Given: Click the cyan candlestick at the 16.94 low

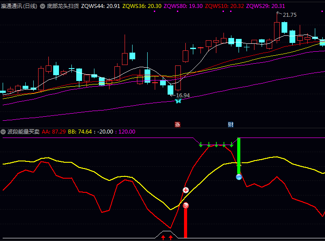Looking at the screenshot, I should coord(170,89).
